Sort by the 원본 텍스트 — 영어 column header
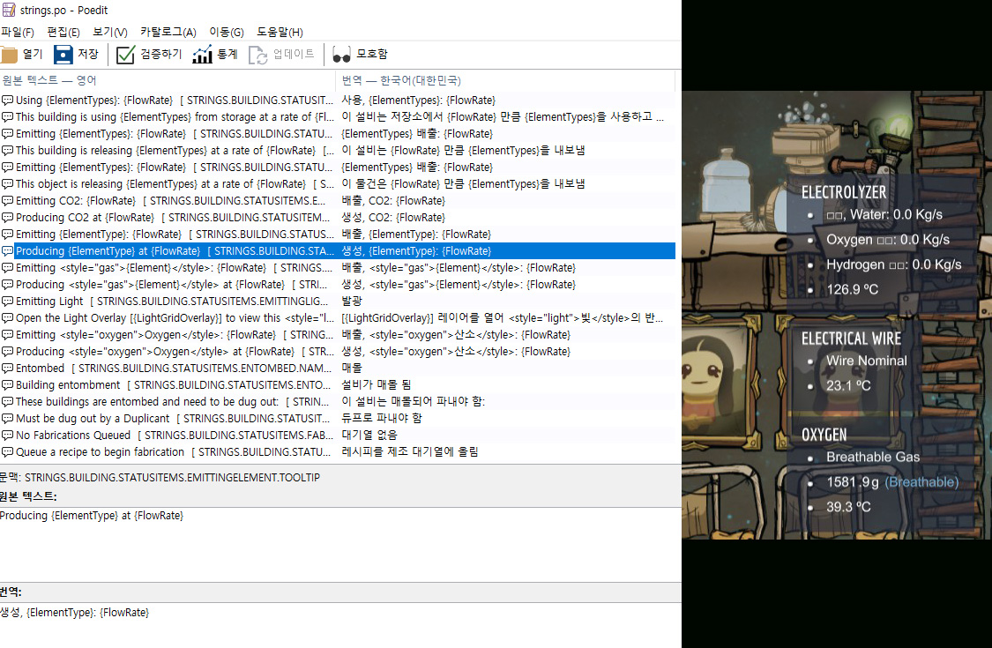 click(168, 80)
